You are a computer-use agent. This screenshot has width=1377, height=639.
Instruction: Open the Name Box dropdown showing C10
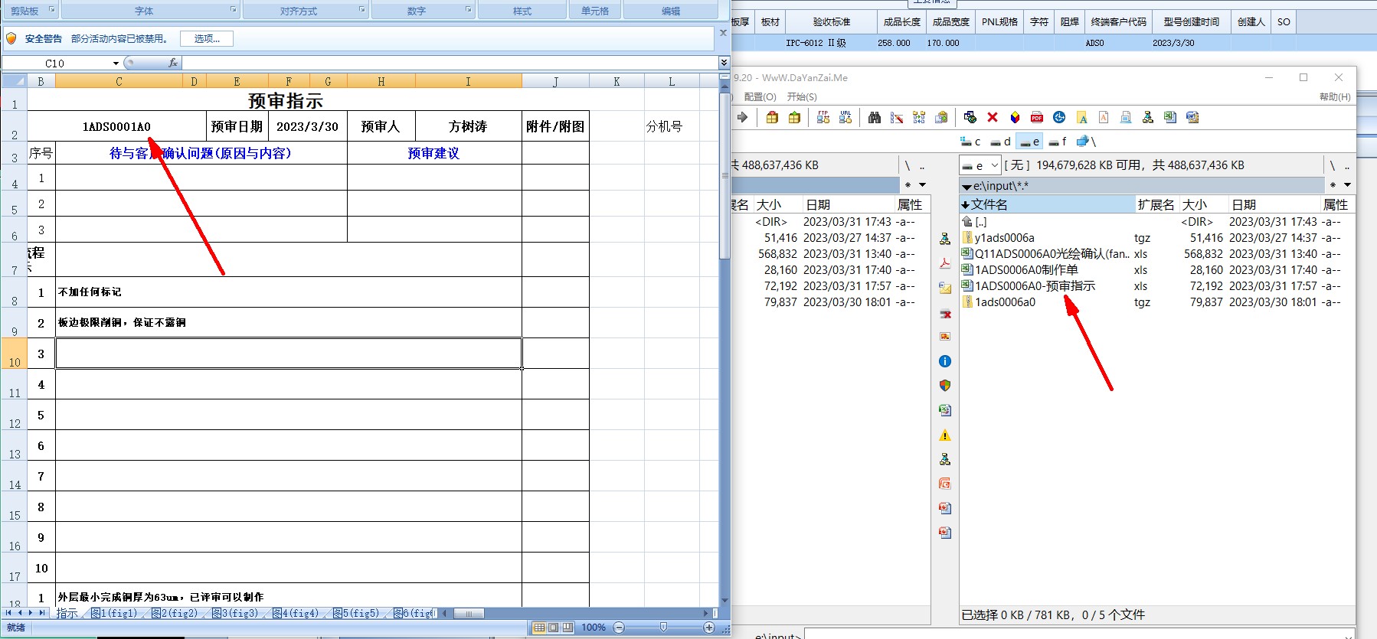tap(116, 63)
